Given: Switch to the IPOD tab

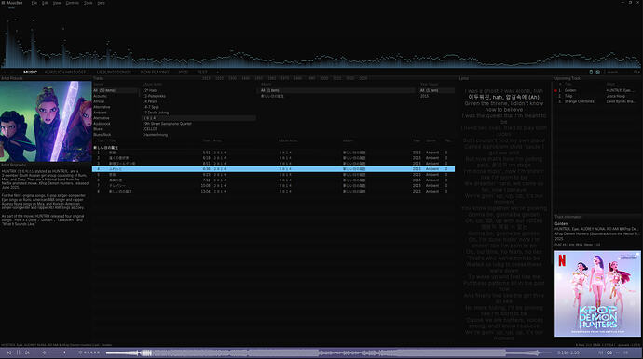Looking at the screenshot, I should click(184, 72).
